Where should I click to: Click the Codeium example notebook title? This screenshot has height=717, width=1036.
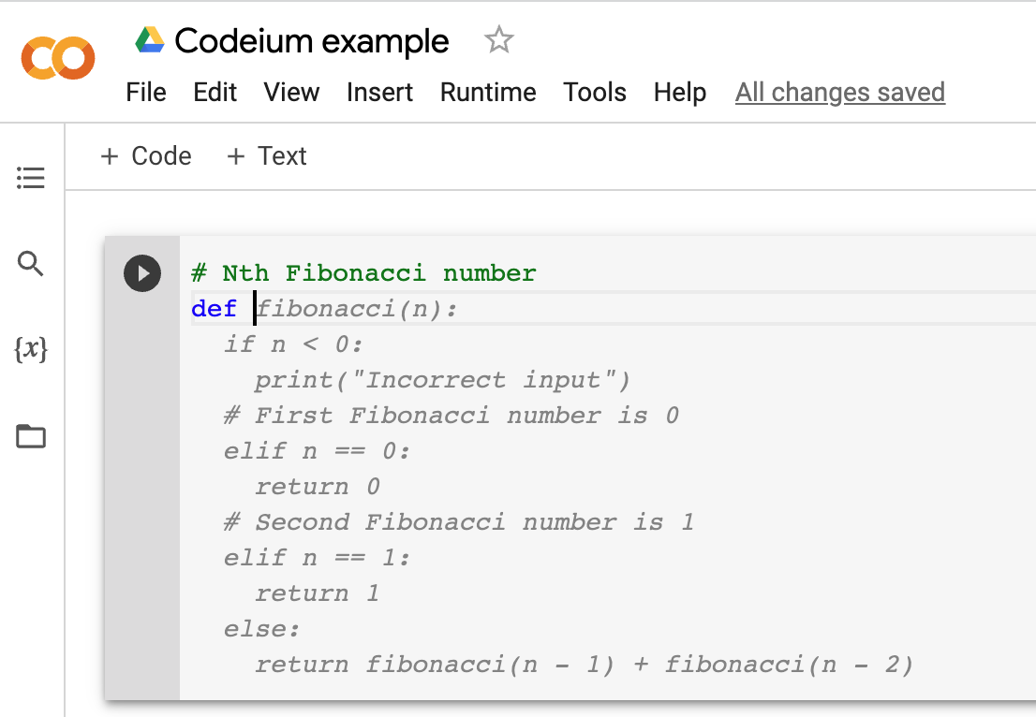click(x=312, y=41)
